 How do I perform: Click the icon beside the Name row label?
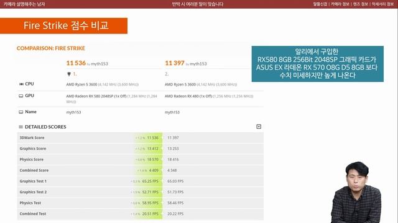21,111
